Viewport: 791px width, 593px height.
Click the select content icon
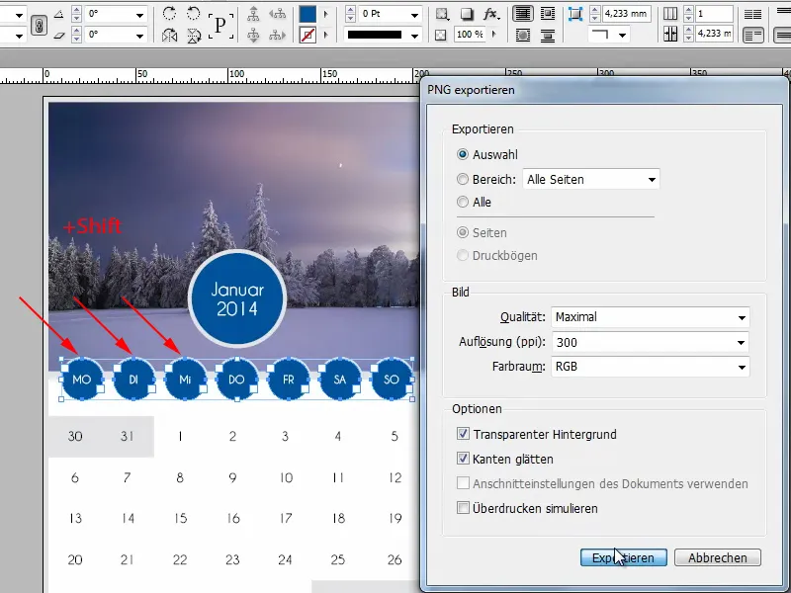[x=253, y=35]
